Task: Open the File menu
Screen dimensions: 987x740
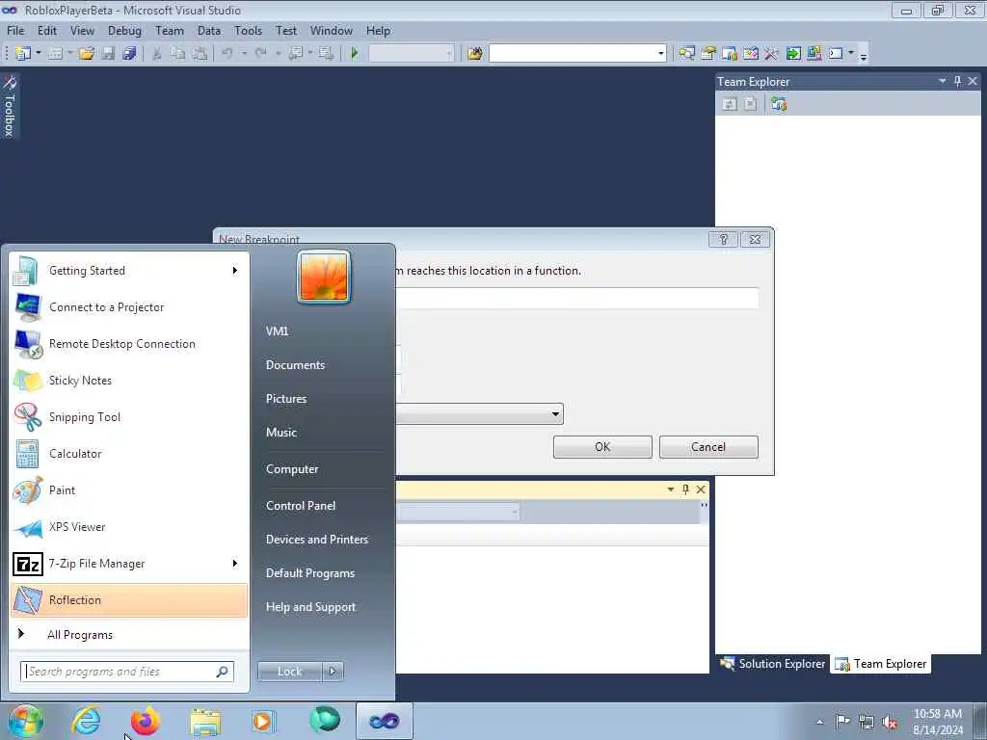Action: click(15, 31)
